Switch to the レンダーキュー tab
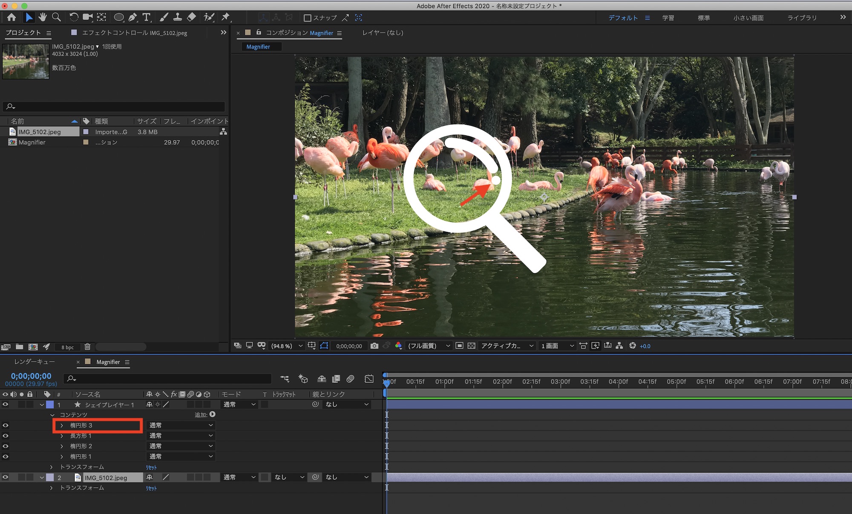852x514 pixels. (x=35, y=362)
